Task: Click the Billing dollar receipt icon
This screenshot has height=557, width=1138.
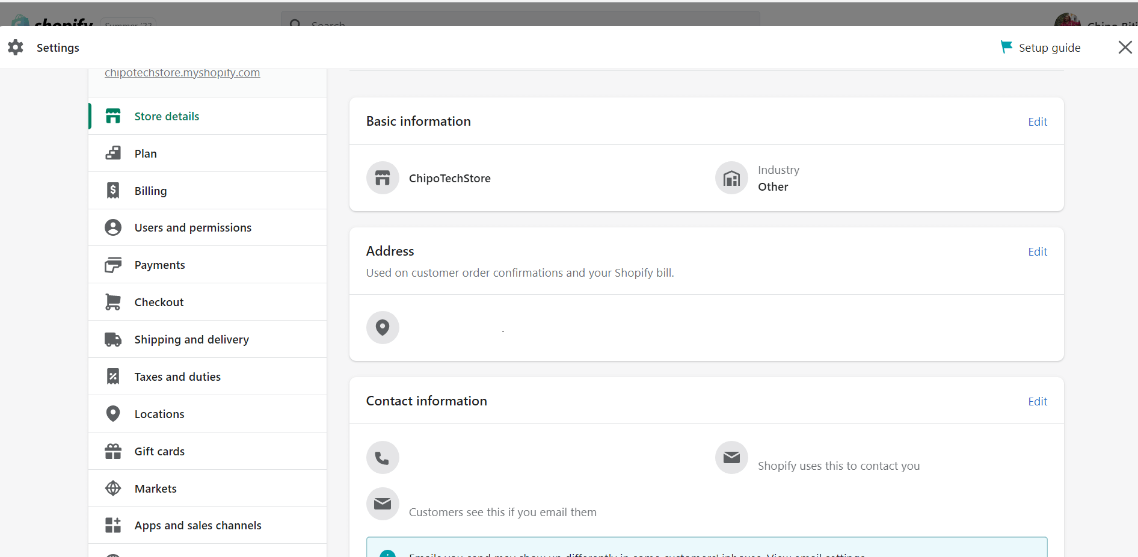Action: tap(113, 191)
